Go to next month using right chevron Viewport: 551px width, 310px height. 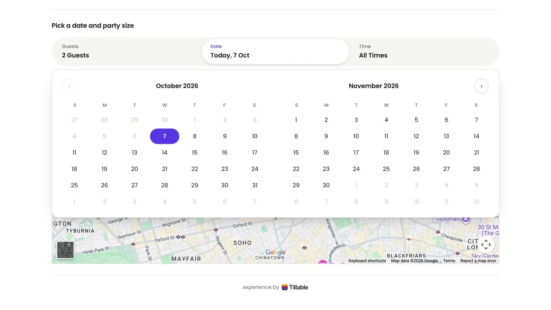[x=482, y=86]
